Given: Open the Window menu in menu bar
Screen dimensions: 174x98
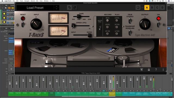Looking at the screenshot, I should click(46, 1).
